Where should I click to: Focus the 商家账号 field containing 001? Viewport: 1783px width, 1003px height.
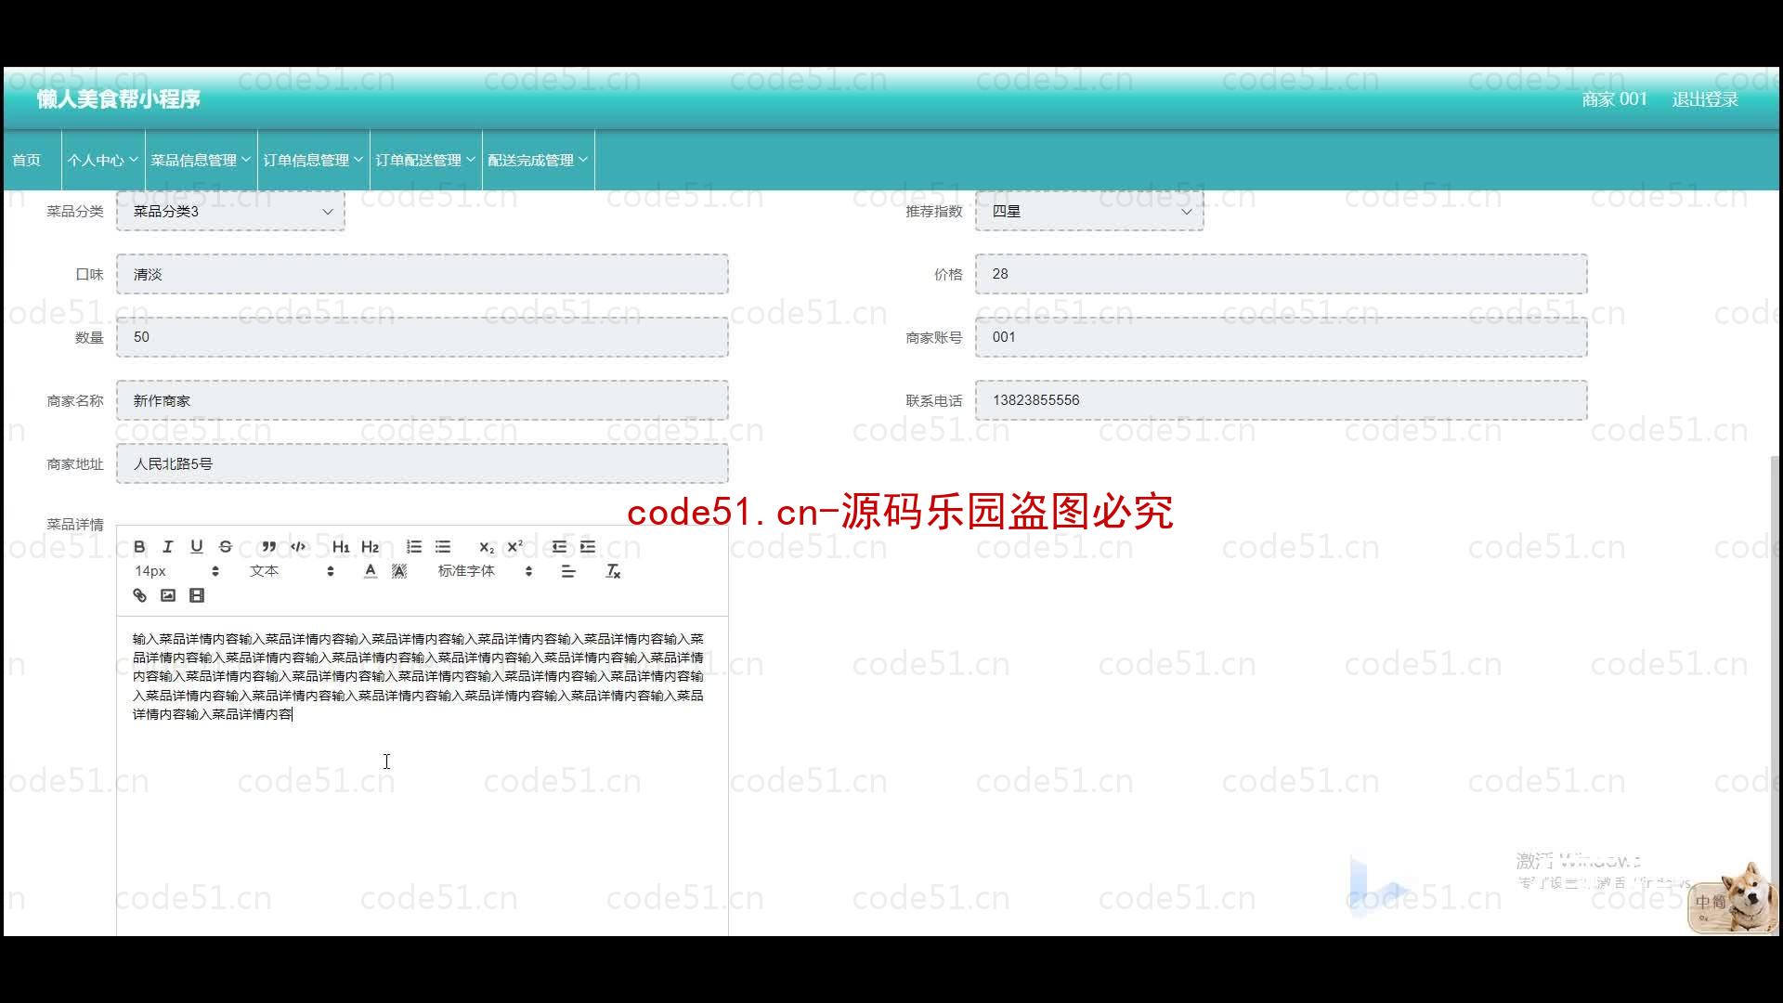pos(1281,337)
